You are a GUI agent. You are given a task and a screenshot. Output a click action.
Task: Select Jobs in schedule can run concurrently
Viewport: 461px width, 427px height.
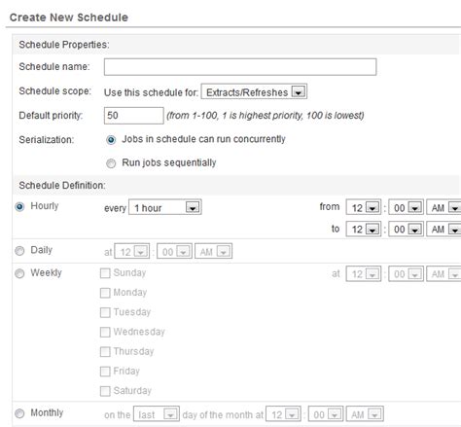pos(111,140)
